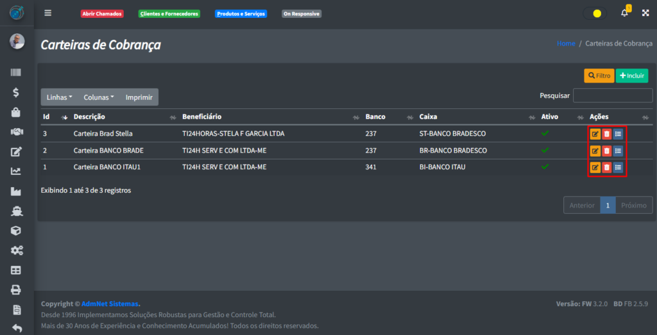Screen dimensions: 657x335
Task: Open the Abrir Chamados shortcut
Action: coord(102,13)
